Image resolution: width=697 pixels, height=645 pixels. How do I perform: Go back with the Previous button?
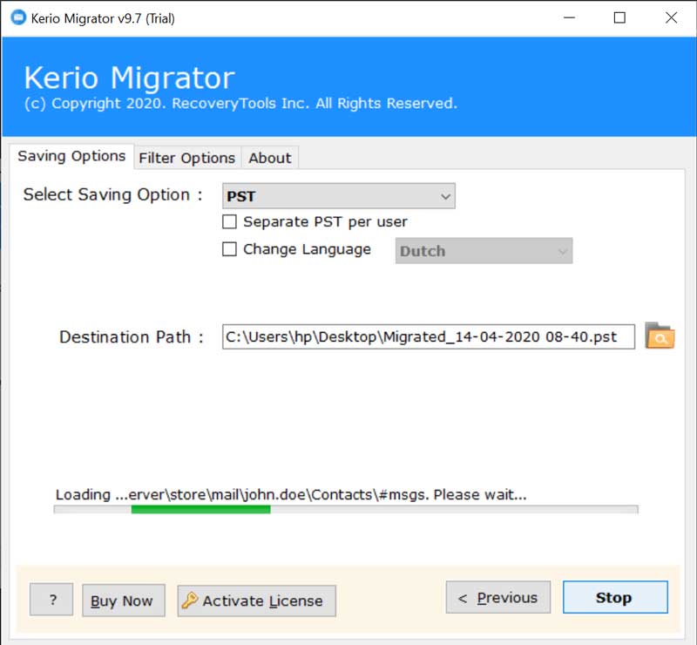(497, 597)
